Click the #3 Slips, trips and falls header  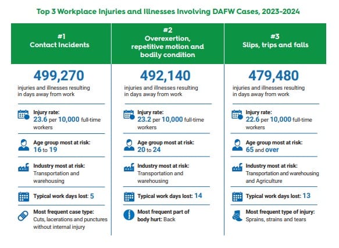tap(275, 44)
